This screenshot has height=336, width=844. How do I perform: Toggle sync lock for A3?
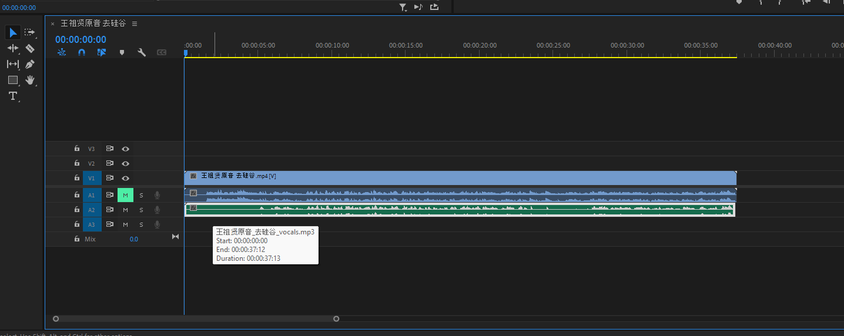tap(109, 224)
